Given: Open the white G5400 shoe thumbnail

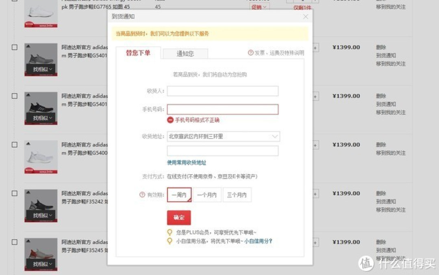Looking at the screenshot, I should point(41,157).
